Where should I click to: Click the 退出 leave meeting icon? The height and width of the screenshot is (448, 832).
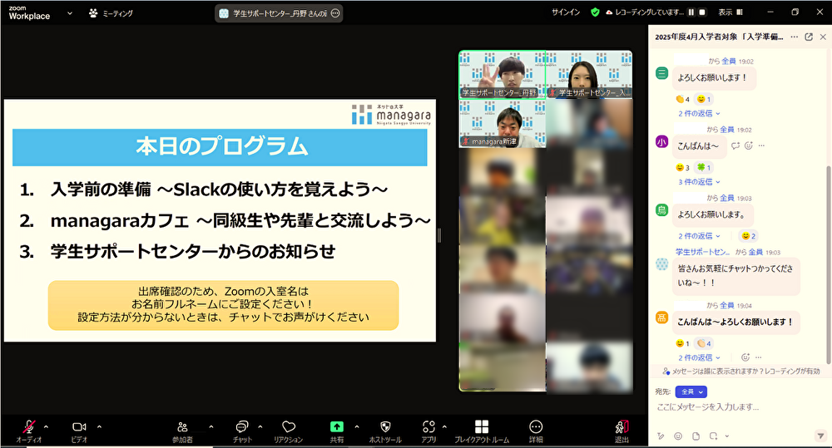click(622, 426)
